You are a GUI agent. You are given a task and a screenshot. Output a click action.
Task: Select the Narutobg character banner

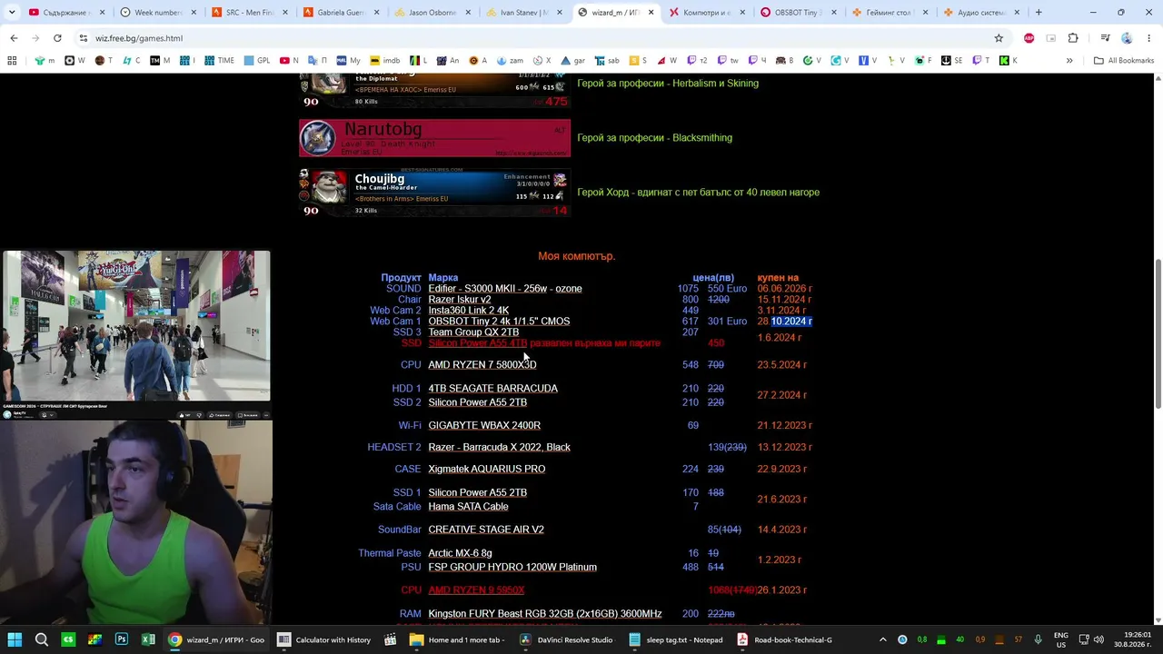click(434, 138)
